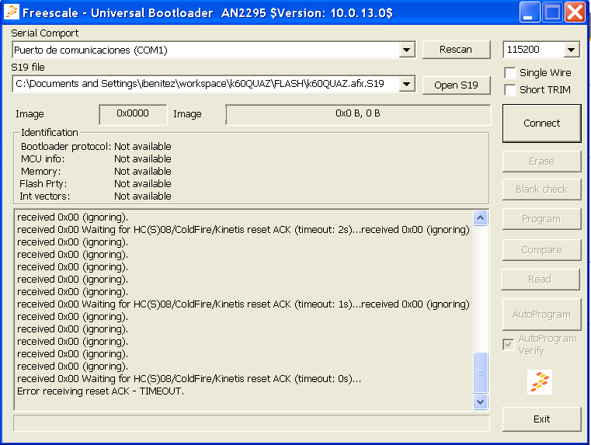Viewport: 591px width, 445px height.
Task: Click the Program button
Action: (541, 219)
